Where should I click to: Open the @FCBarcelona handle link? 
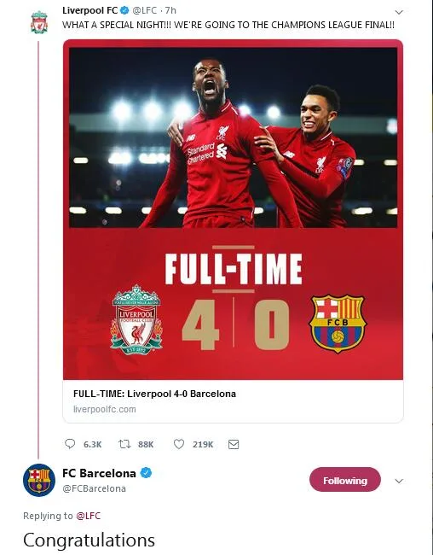[94, 488]
